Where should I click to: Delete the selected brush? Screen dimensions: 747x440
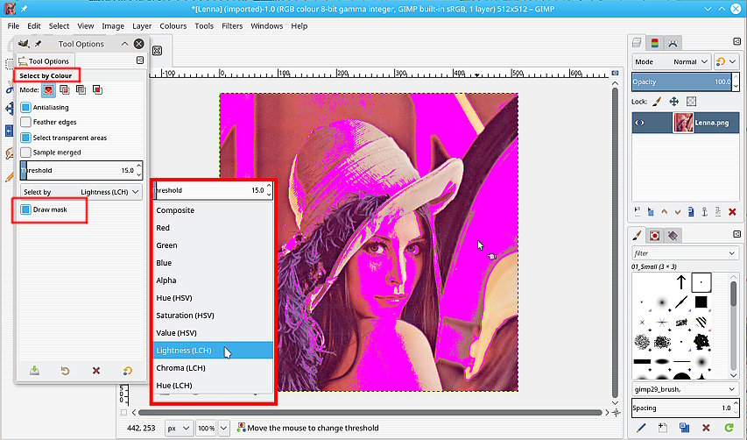tap(706, 428)
